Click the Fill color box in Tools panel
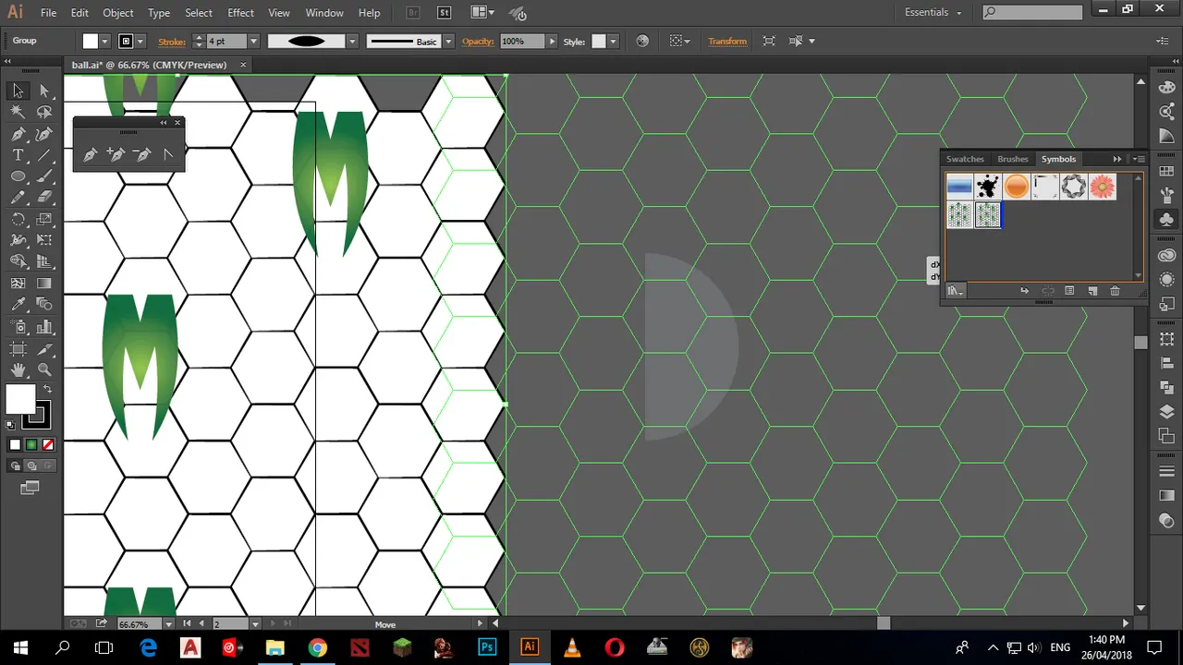 pyautogui.click(x=20, y=399)
